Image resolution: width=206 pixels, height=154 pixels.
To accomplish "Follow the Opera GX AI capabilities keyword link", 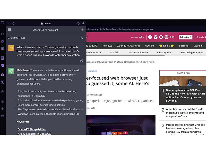I will (32, 129).
